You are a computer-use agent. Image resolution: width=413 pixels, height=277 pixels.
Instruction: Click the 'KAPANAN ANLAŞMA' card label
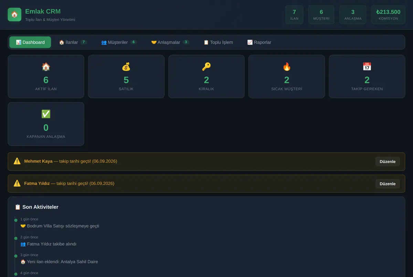click(x=46, y=137)
